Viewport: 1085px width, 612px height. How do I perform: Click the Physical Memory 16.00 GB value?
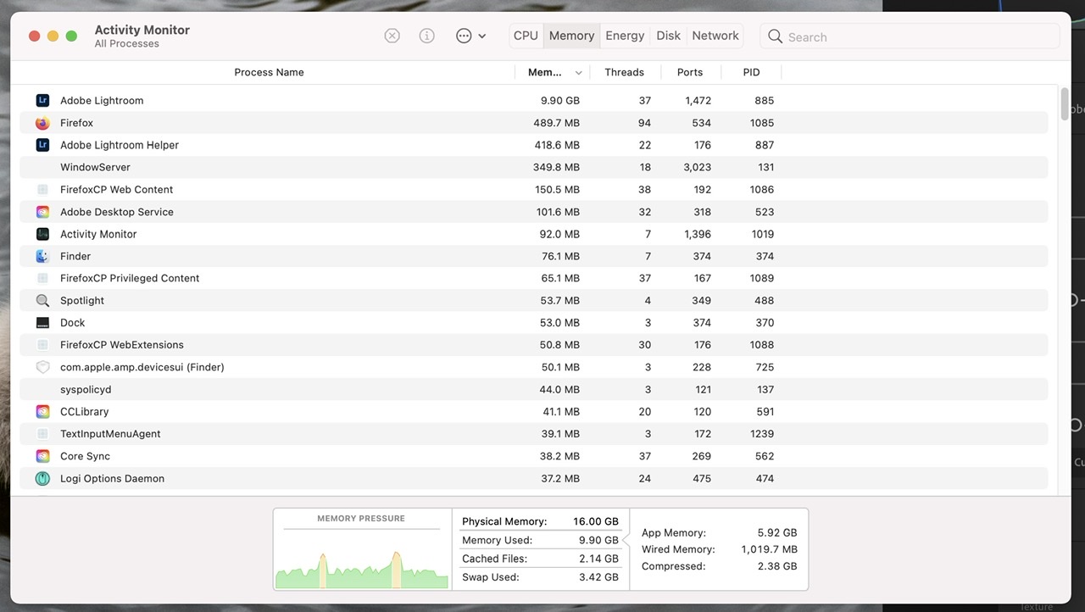[x=595, y=521]
